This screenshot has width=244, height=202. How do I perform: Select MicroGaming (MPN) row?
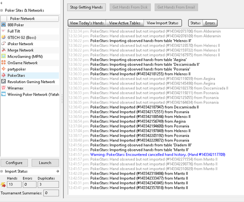tap(30, 56)
